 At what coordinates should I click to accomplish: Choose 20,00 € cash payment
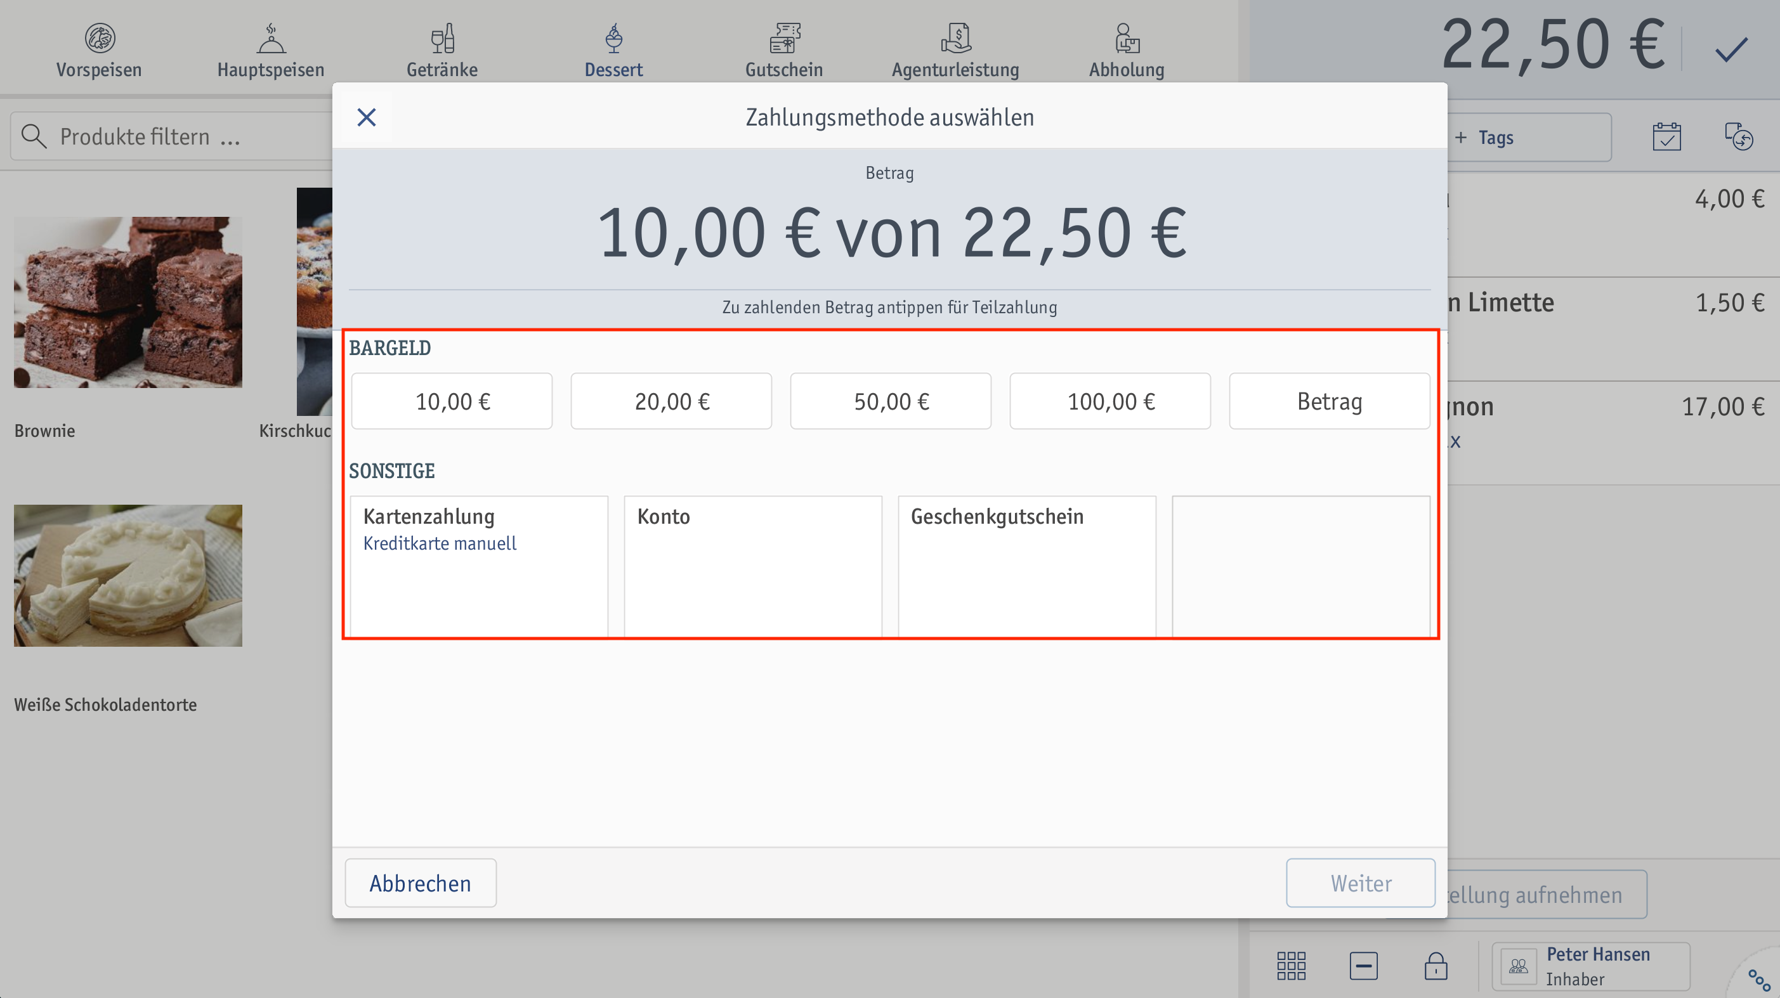(x=672, y=401)
